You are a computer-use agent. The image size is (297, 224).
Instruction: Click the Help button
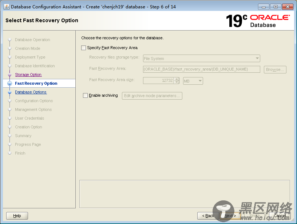(17, 216)
